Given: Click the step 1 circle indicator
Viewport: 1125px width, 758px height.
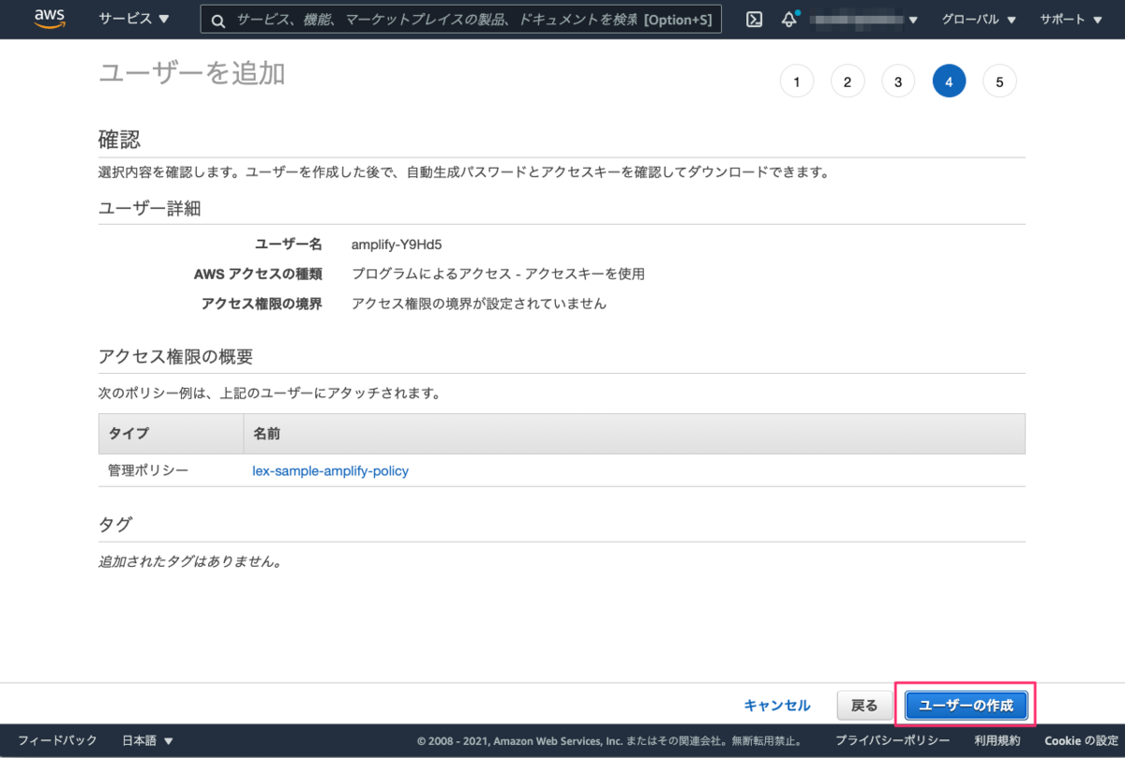Looking at the screenshot, I should tap(797, 81).
